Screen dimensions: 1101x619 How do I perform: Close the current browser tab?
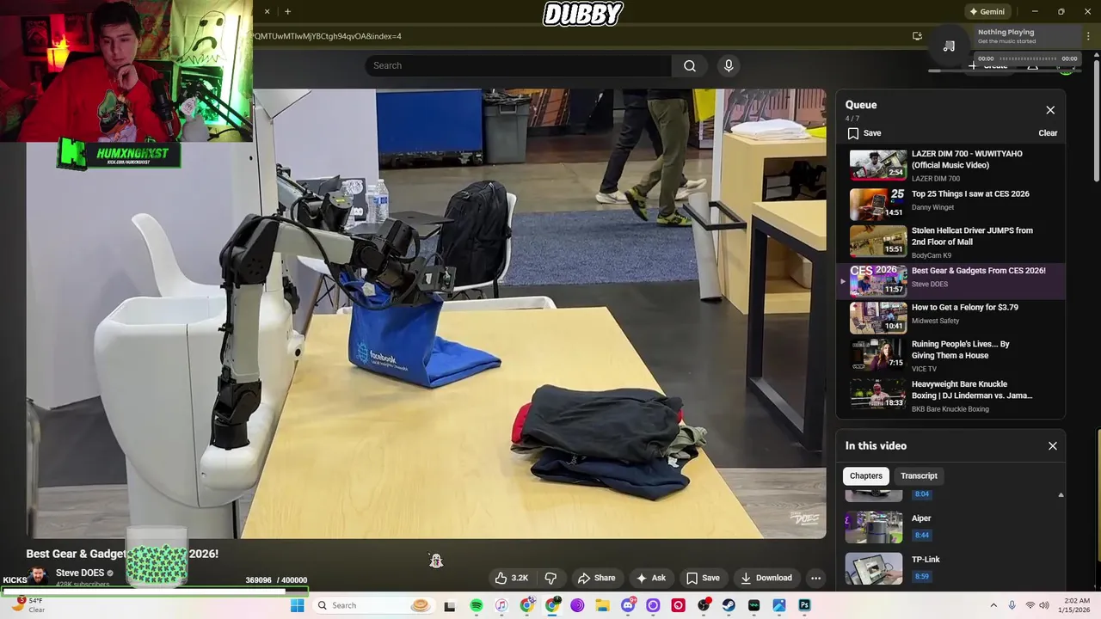click(267, 11)
